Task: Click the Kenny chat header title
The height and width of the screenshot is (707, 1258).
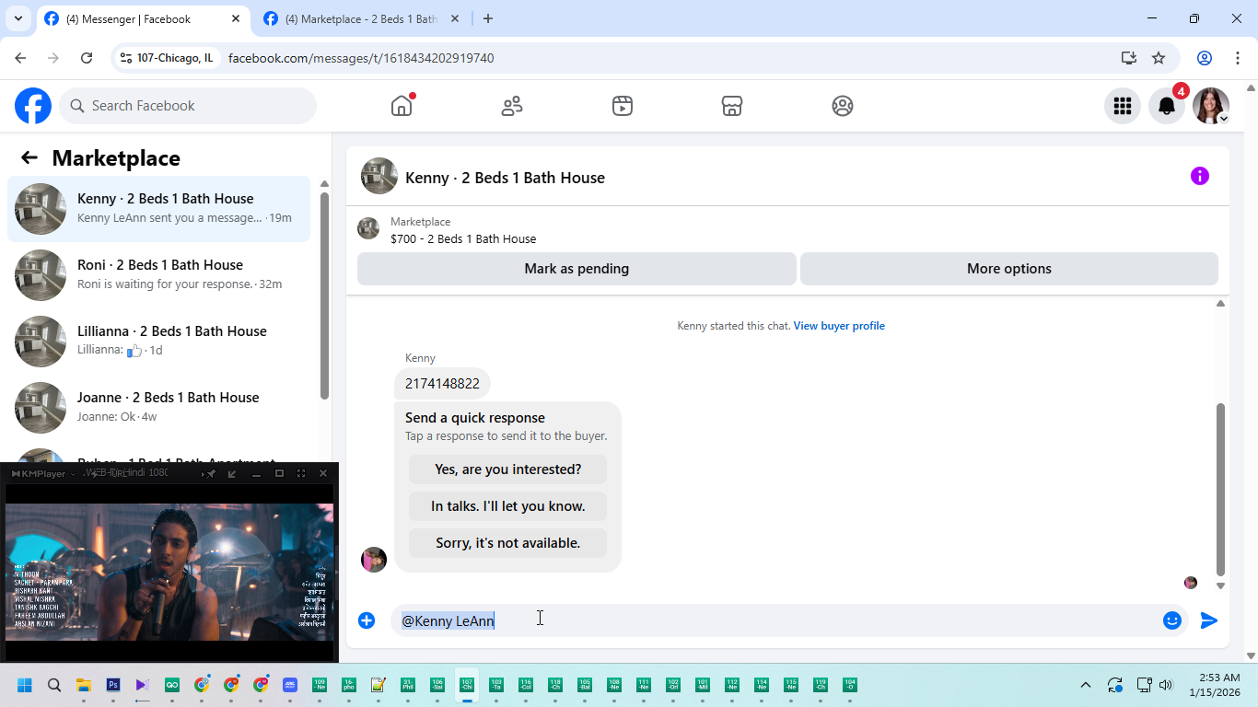Action: tap(505, 178)
